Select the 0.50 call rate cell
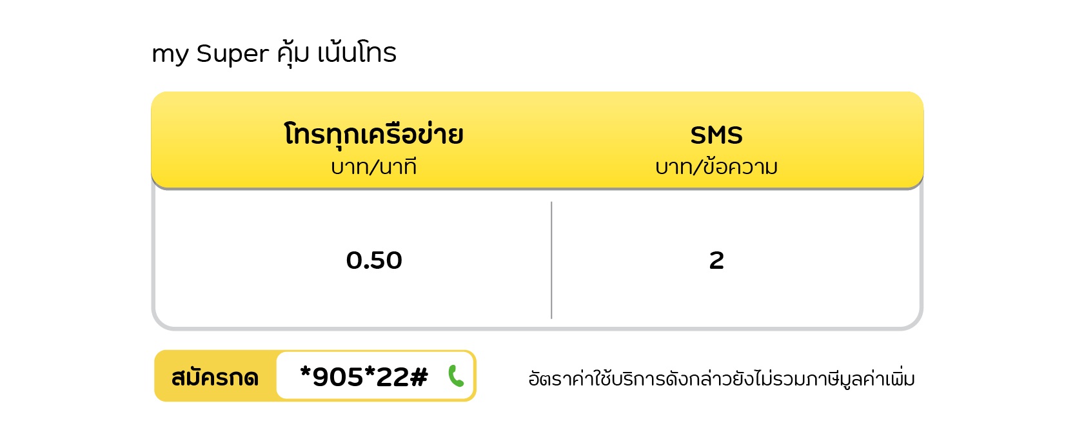Viewport: 1075px width, 448px height. [374, 260]
